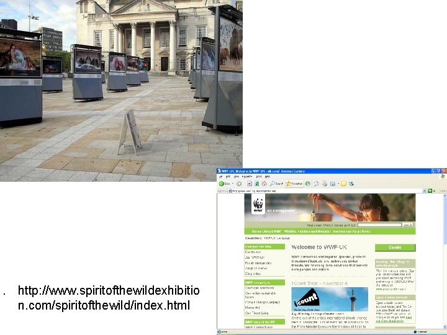Screen dimensions: 447x335
Task: Open the View menu in Internet Explorer
Action: [237, 177]
